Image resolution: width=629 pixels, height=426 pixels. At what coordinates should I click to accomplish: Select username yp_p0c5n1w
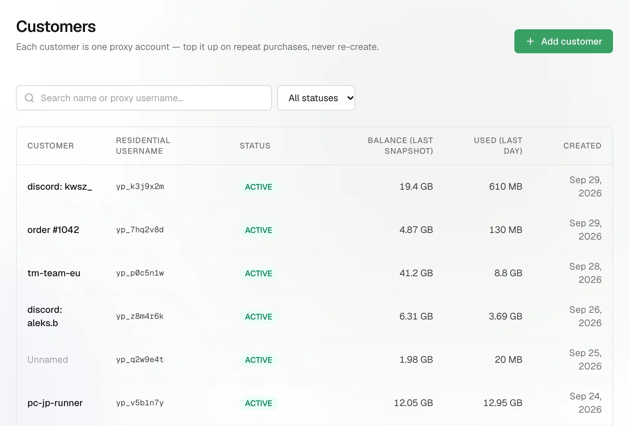tap(140, 273)
